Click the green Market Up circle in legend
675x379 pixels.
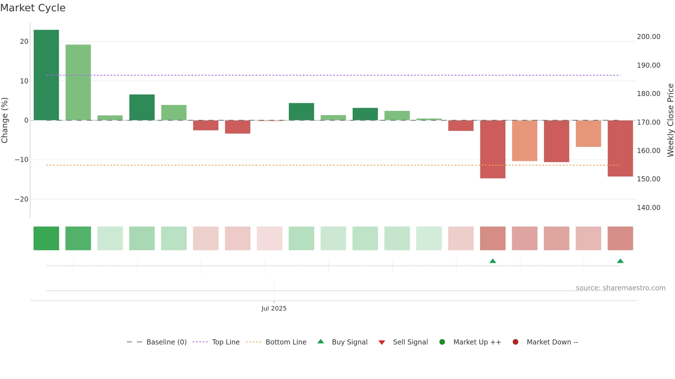442,342
